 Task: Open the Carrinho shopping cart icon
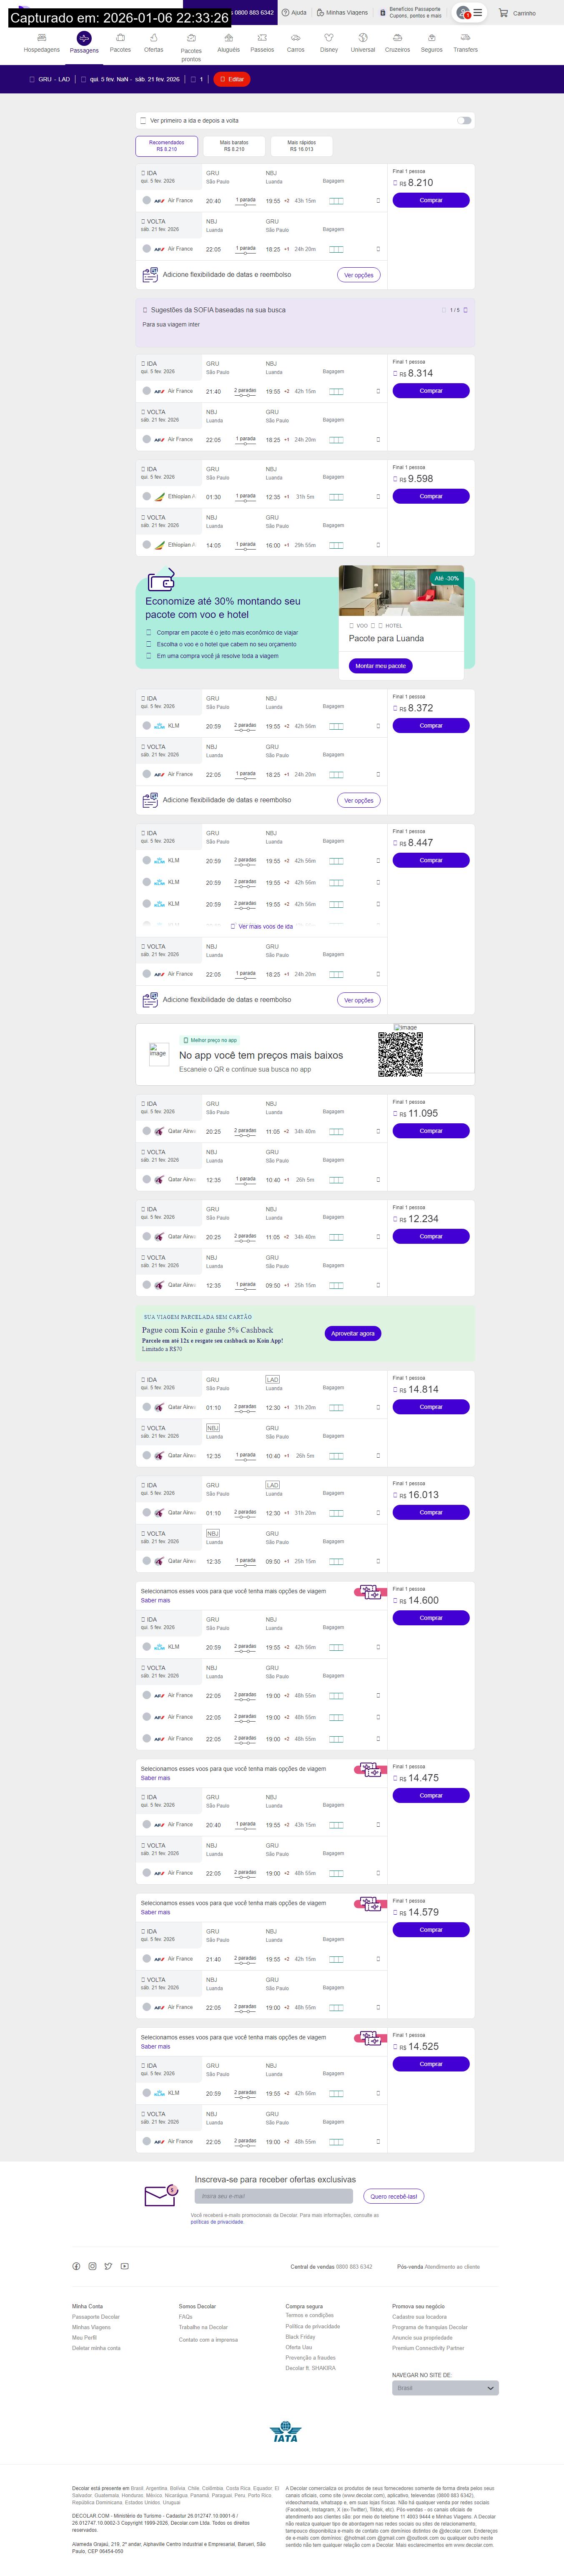click(x=504, y=13)
